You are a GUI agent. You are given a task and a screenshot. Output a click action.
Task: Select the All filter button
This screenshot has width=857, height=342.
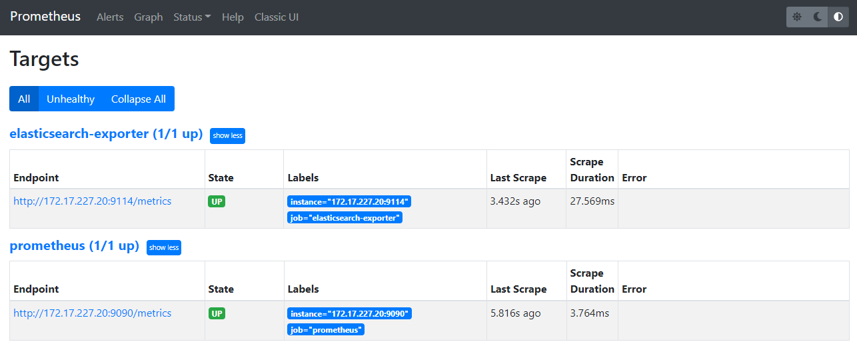pos(24,99)
